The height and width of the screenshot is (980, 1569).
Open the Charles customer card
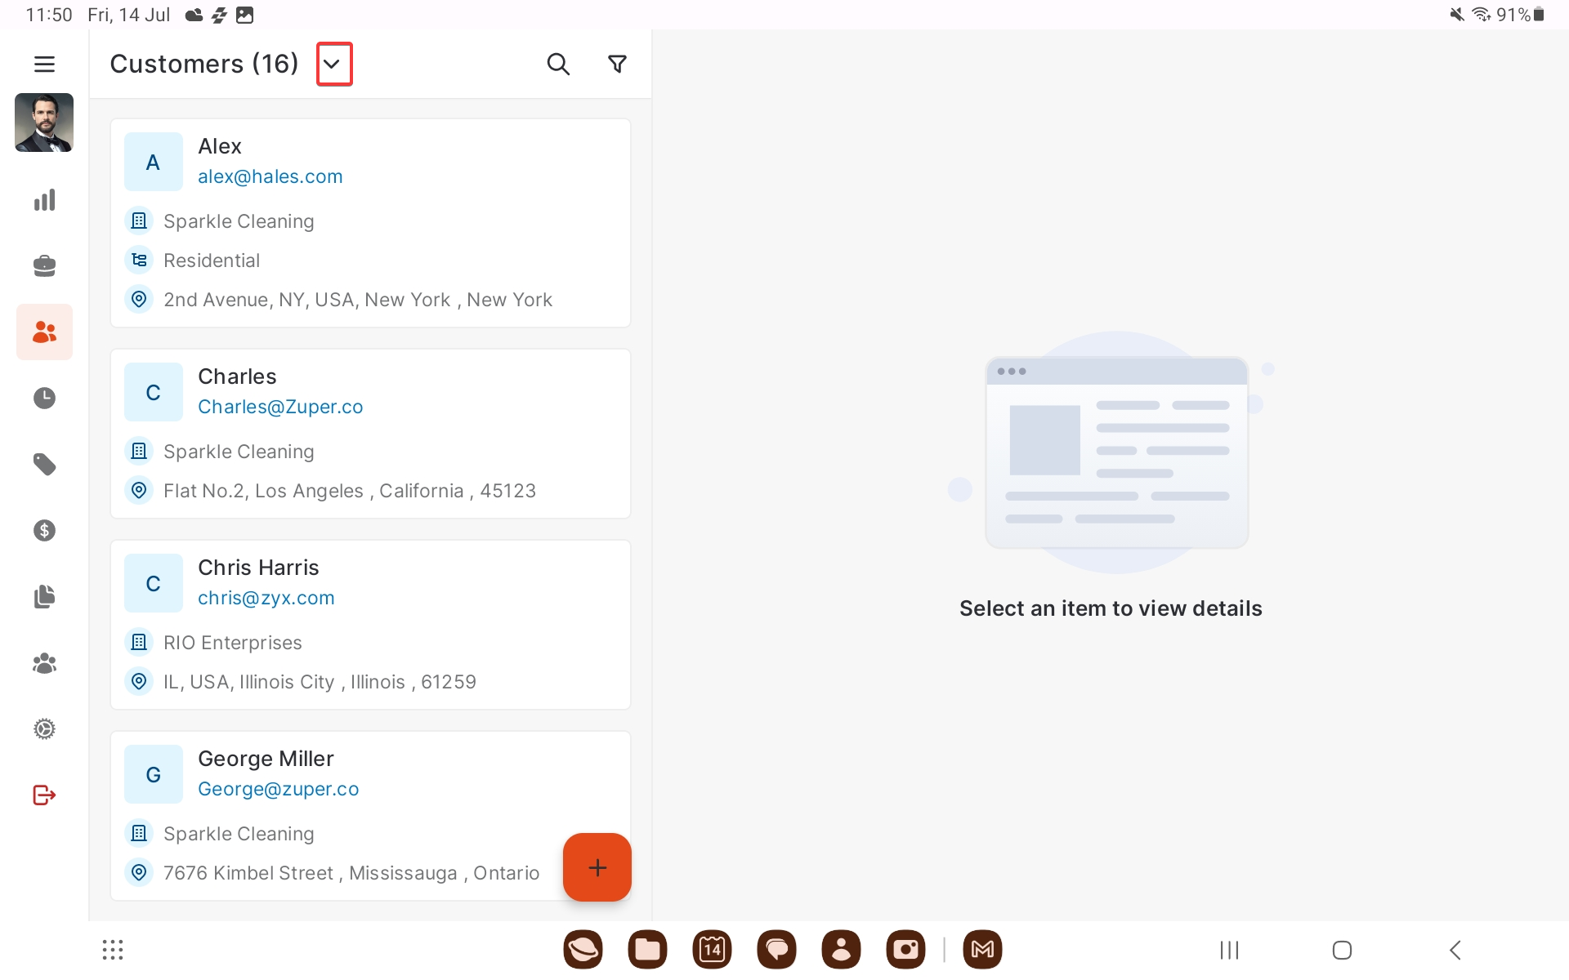point(370,433)
